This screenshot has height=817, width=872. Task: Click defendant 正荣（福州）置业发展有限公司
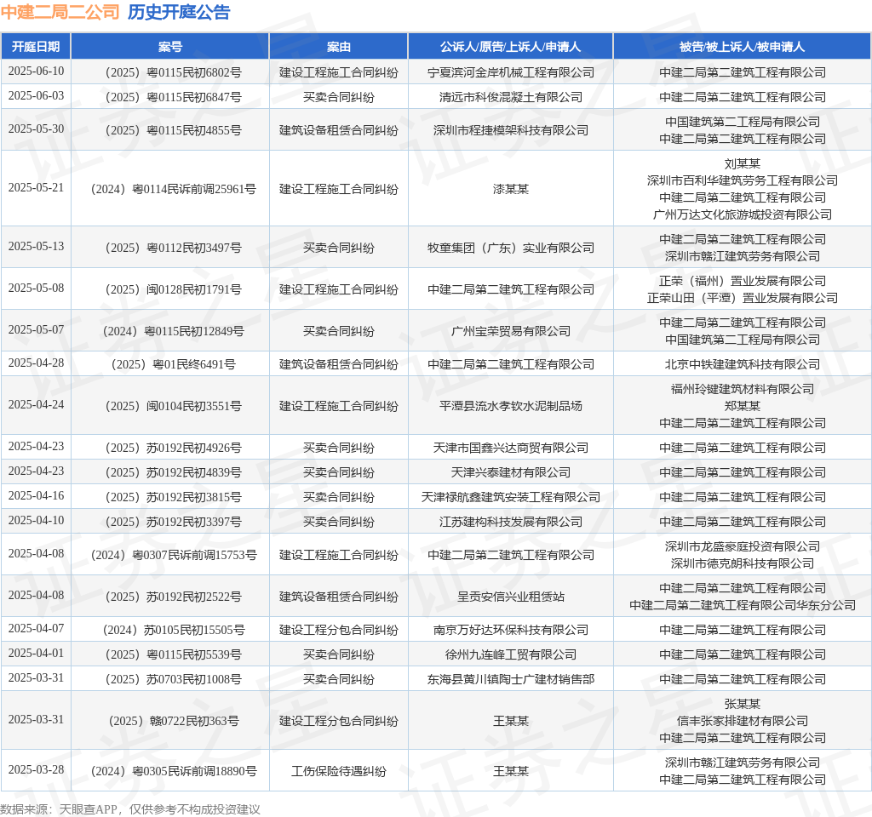pos(742,281)
